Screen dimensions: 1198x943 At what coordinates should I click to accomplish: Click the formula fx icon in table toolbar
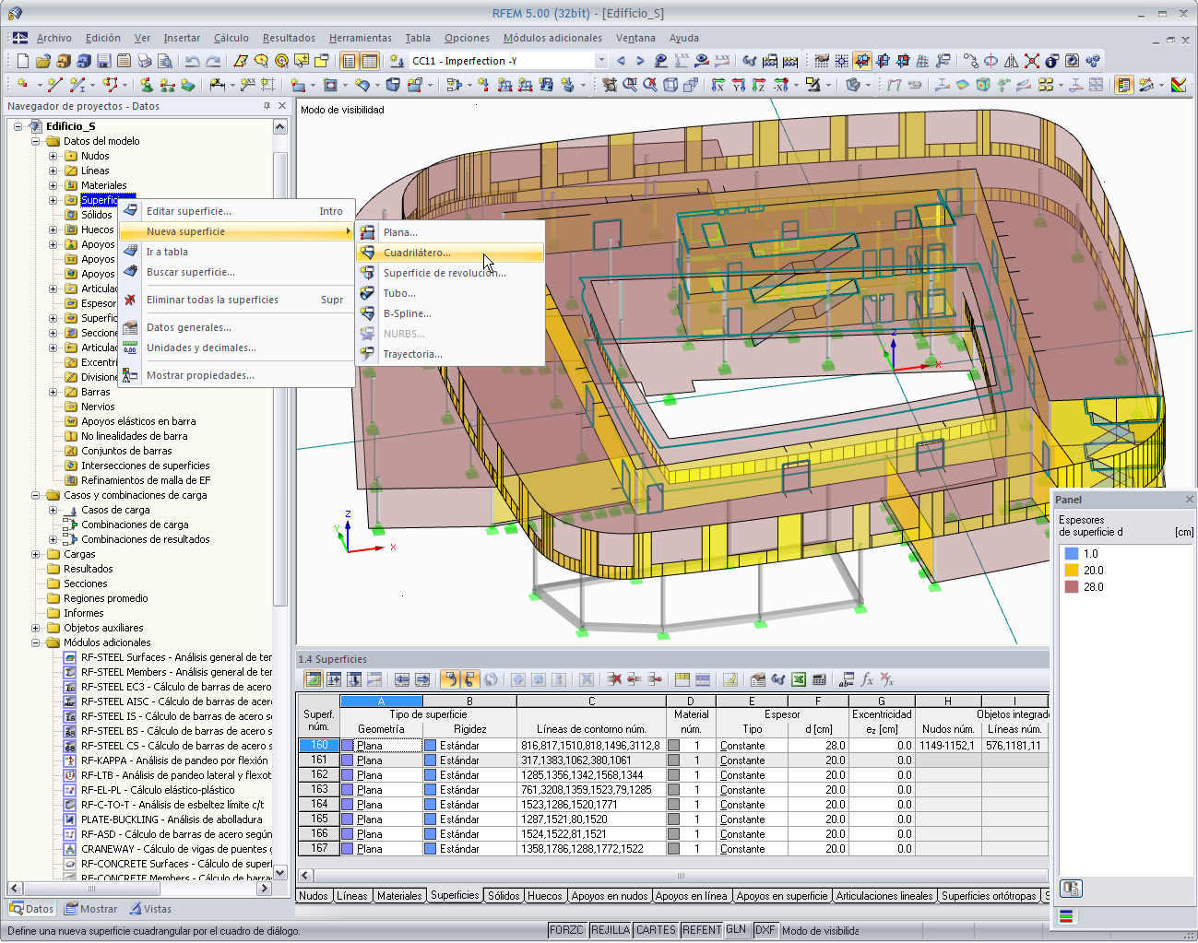pyautogui.click(x=867, y=679)
